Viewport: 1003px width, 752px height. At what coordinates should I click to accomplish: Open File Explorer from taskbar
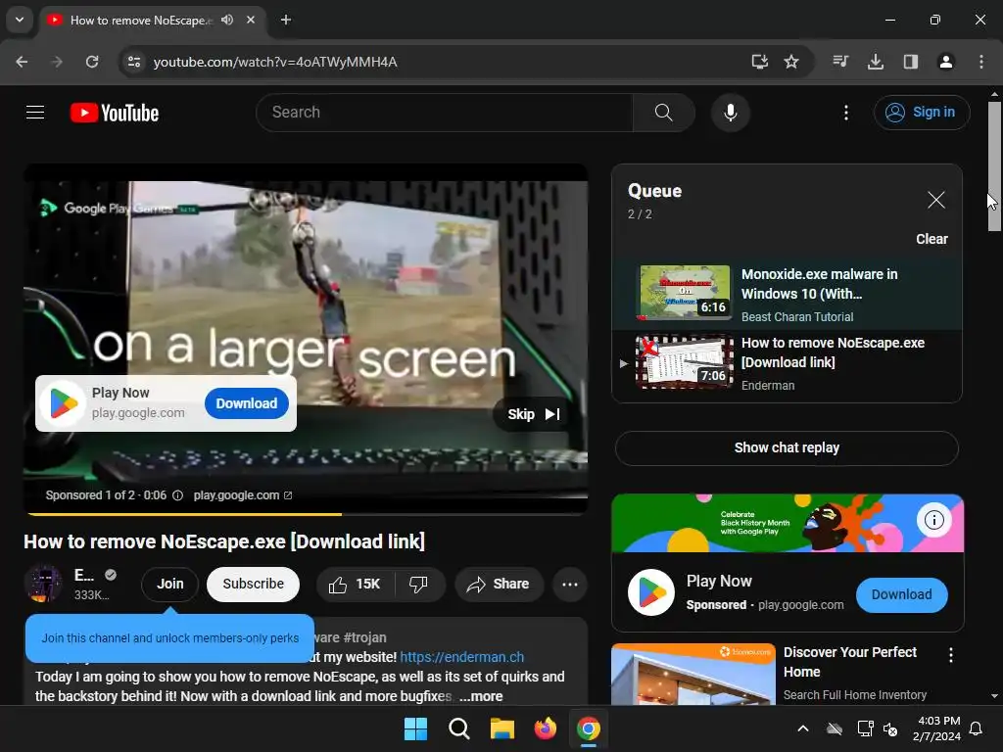pyautogui.click(x=502, y=728)
